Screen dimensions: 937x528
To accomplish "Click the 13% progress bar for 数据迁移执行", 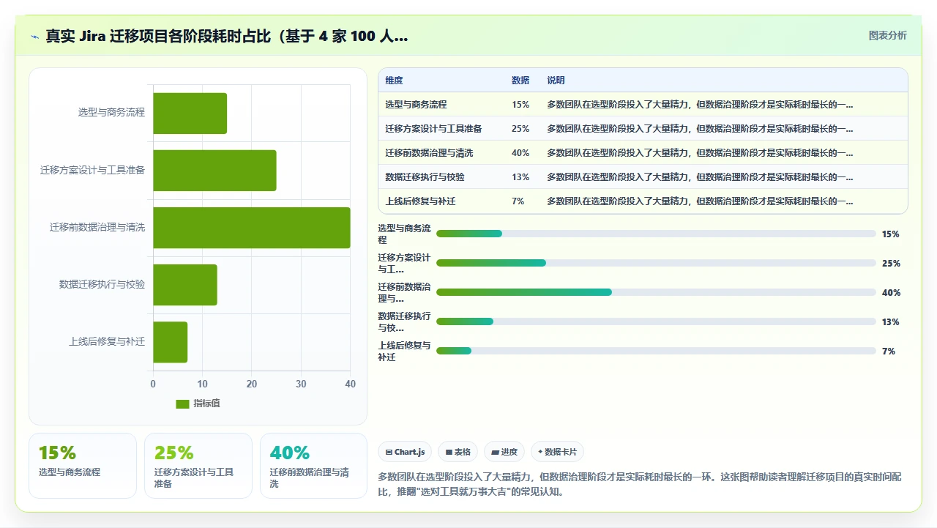I will [656, 321].
